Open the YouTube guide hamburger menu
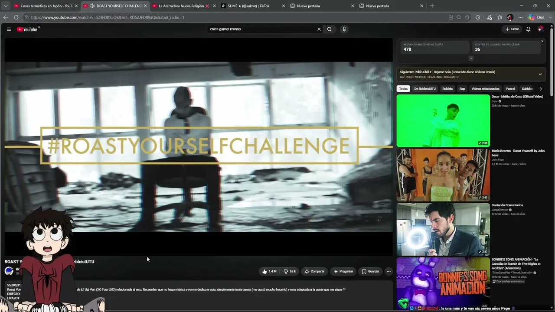This screenshot has height=312, width=555. (9, 29)
